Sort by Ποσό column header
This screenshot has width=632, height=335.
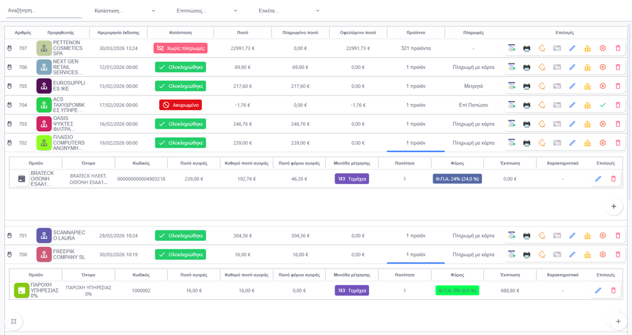243,33
